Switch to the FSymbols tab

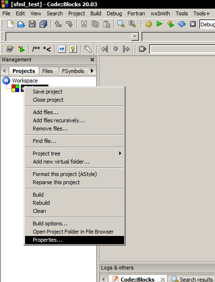[73, 71]
